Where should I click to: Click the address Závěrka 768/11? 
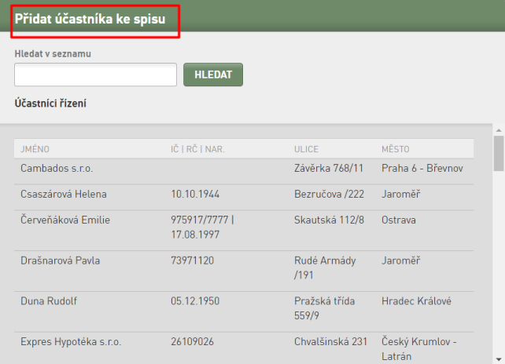(x=329, y=168)
